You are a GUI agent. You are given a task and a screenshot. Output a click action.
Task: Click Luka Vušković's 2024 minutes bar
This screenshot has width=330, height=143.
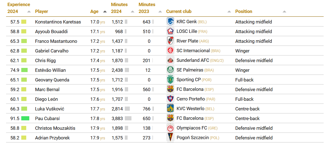[127, 109]
